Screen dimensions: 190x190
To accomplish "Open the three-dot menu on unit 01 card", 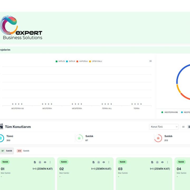I will coord(50,162).
